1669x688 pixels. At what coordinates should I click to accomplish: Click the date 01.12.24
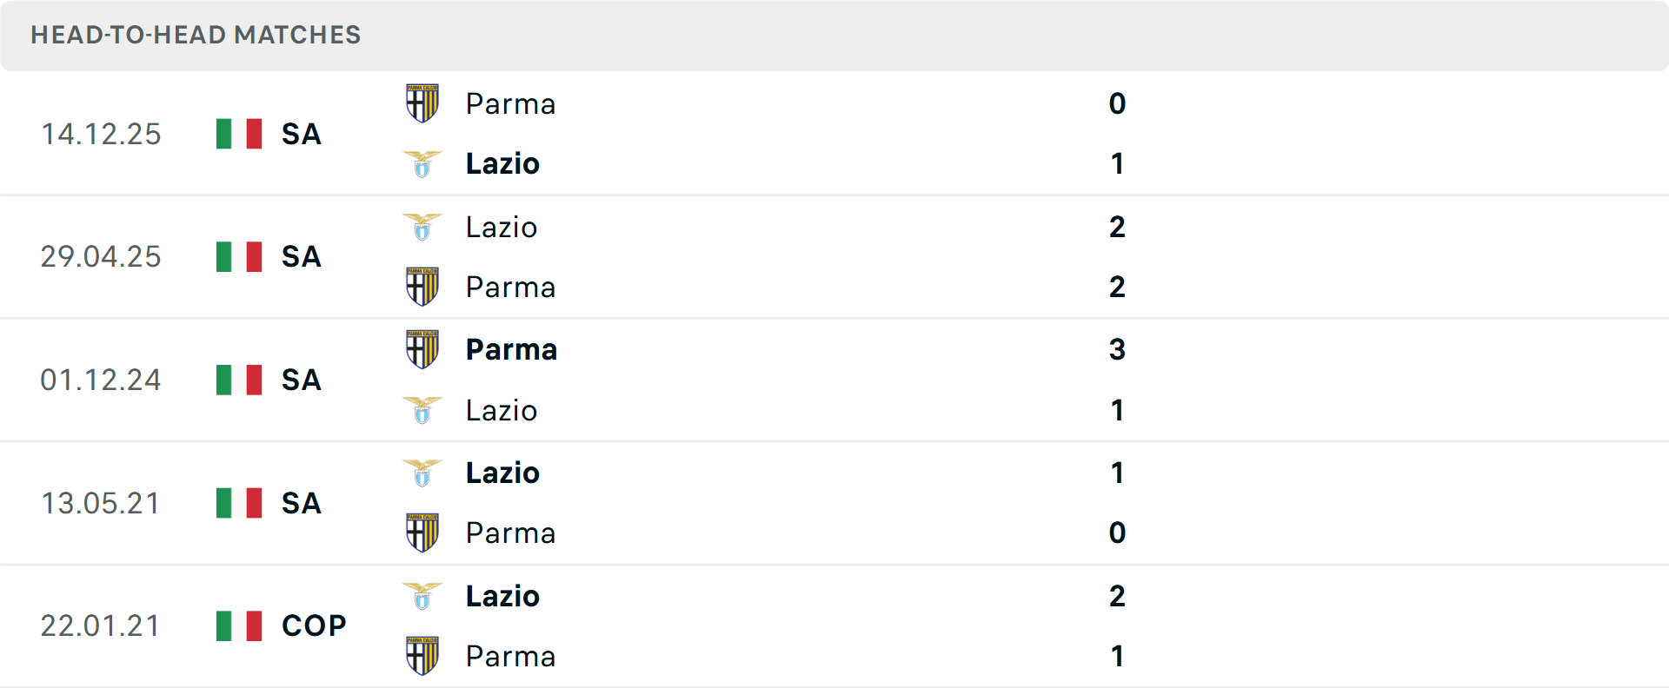click(x=101, y=380)
